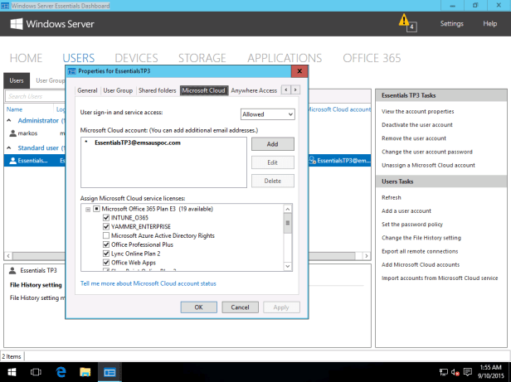
Task: Open the Microsoft Cloud account status link
Action: pos(148,283)
